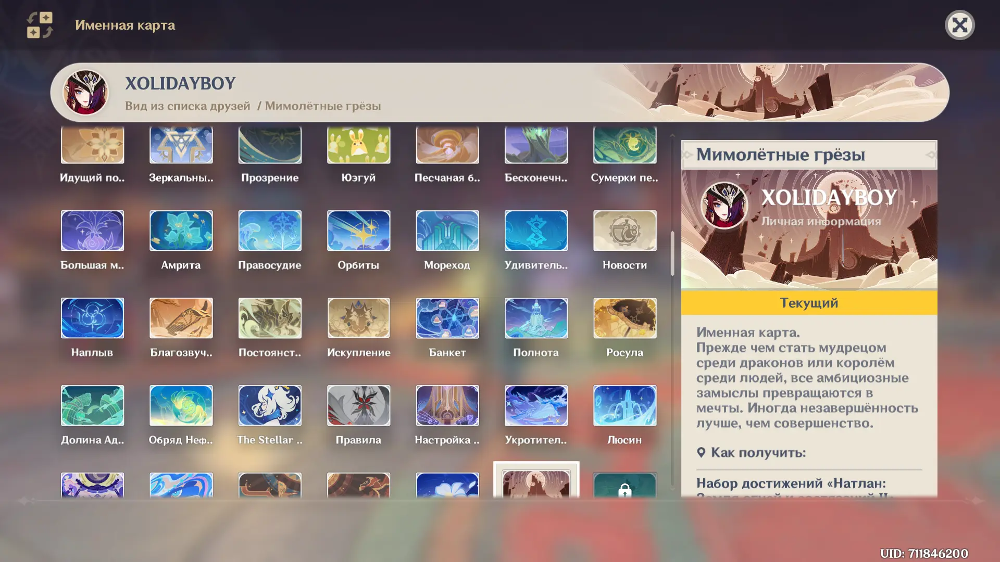1000x562 pixels.
Task: Choose the Правосудие namecard
Action: click(270, 231)
